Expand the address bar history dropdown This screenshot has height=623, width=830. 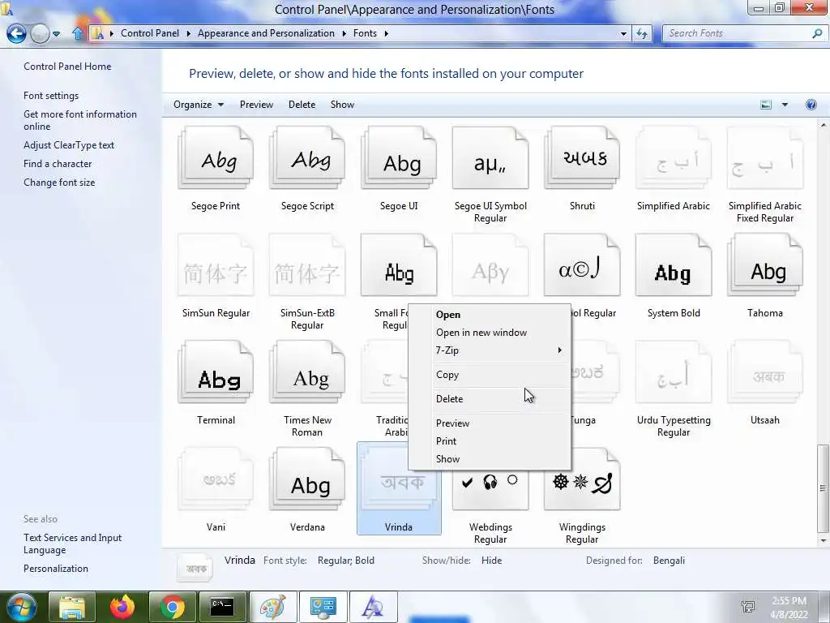click(x=623, y=33)
